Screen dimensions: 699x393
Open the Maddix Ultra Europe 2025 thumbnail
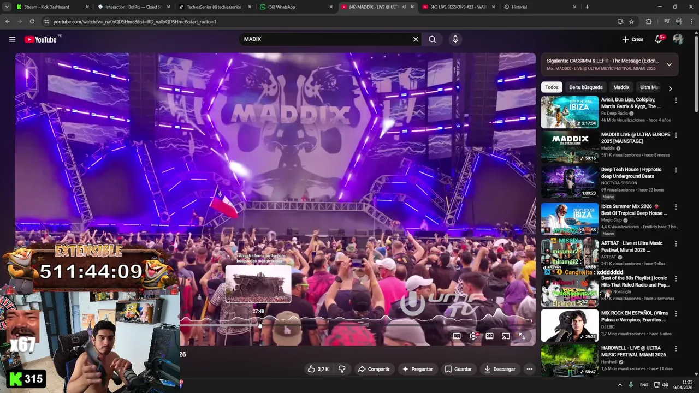click(x=570, y=147)
